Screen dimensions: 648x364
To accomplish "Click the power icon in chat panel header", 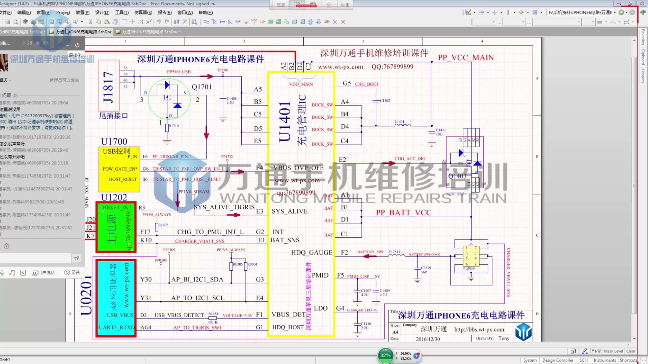I will (77, 45).
